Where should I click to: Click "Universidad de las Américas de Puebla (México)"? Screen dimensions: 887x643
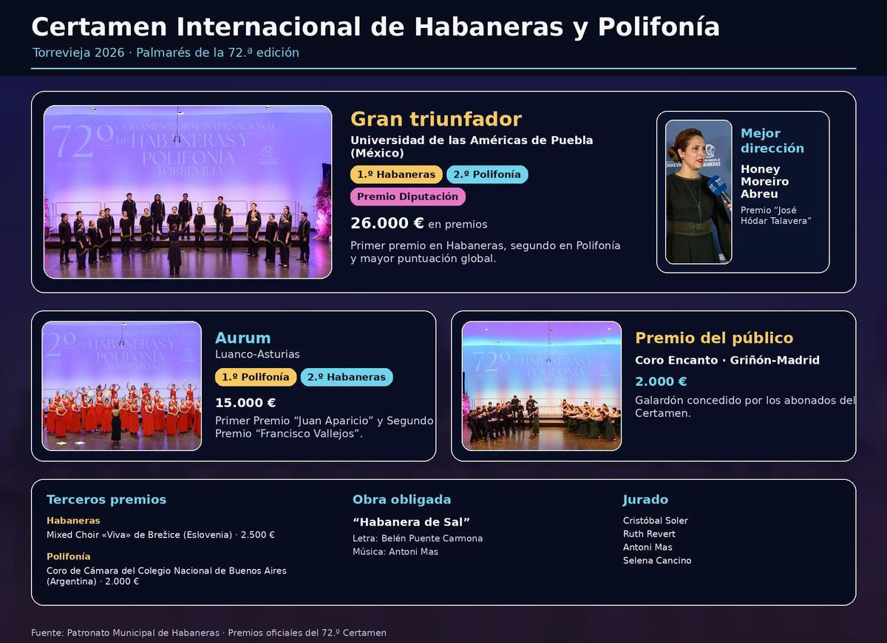(472, 146)
